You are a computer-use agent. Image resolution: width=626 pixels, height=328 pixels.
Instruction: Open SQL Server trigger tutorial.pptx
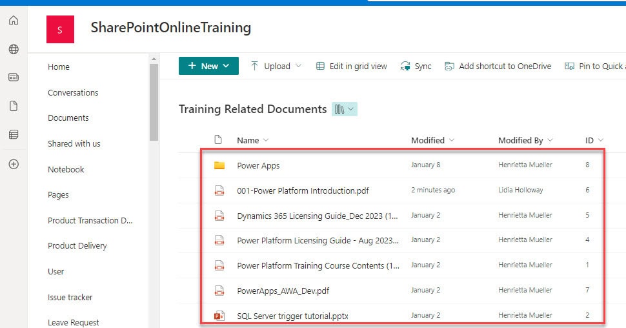292,316
